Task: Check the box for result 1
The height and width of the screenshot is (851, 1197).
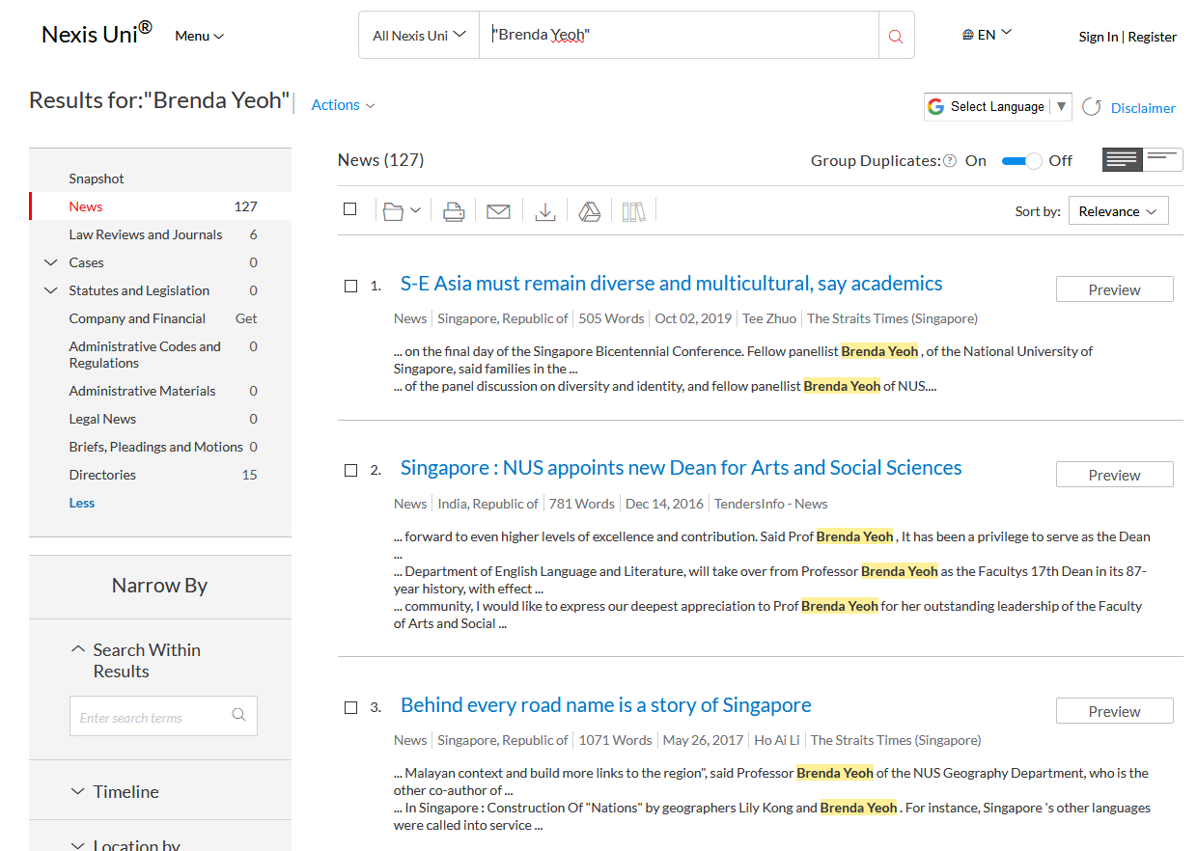Action: point(351,286)
